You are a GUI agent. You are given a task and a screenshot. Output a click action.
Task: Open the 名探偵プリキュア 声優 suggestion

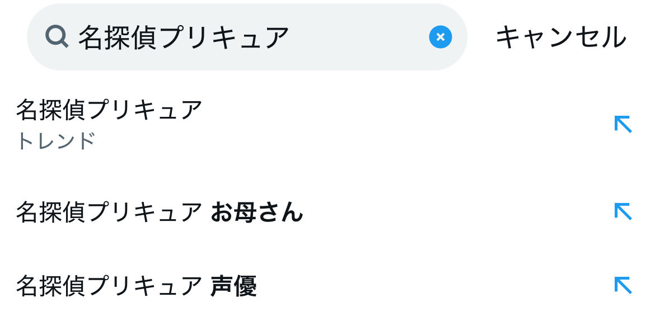tap(136, 286)
